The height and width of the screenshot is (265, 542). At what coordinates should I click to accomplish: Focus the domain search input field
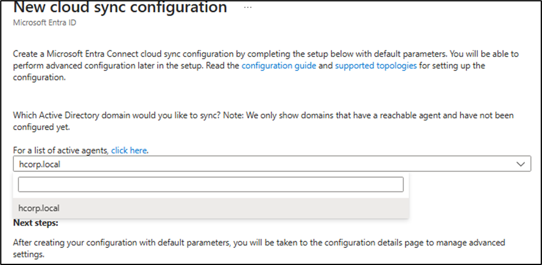211,184
